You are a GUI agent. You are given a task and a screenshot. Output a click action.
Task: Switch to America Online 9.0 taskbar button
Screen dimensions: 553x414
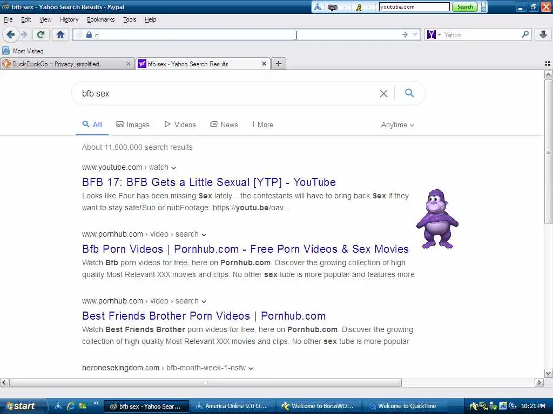[231, 406]
